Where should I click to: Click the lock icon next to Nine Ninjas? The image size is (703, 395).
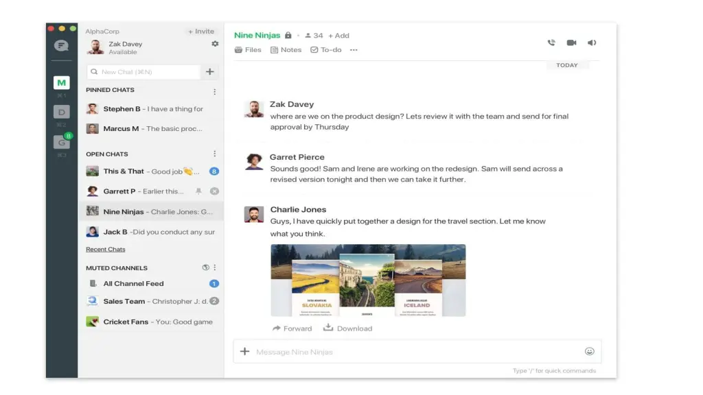pos(288,35)
